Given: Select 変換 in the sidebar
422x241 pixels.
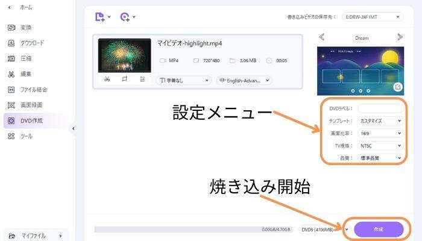Looking at the screenshot, I should [25, 28].
